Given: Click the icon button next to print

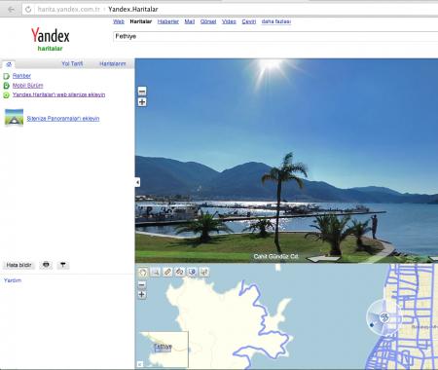Looking at the screenshot, I should tap(63, 265).
